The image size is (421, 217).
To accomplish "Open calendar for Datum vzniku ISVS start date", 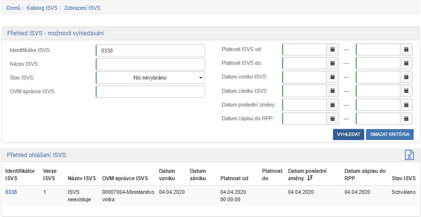I will [333, 78].
